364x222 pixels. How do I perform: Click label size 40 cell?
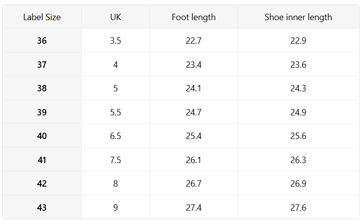coord(42,136)
